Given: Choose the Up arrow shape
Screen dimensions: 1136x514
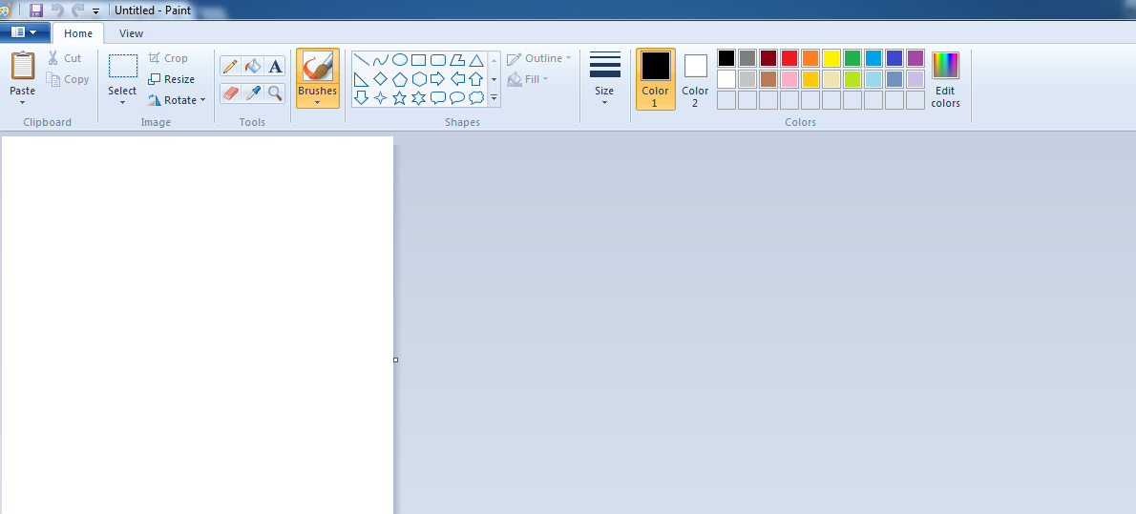Looking at the screenshot, I should tap(476, 79).
